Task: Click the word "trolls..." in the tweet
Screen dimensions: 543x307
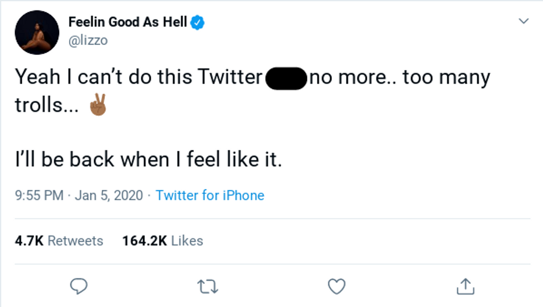Action: 47,105
